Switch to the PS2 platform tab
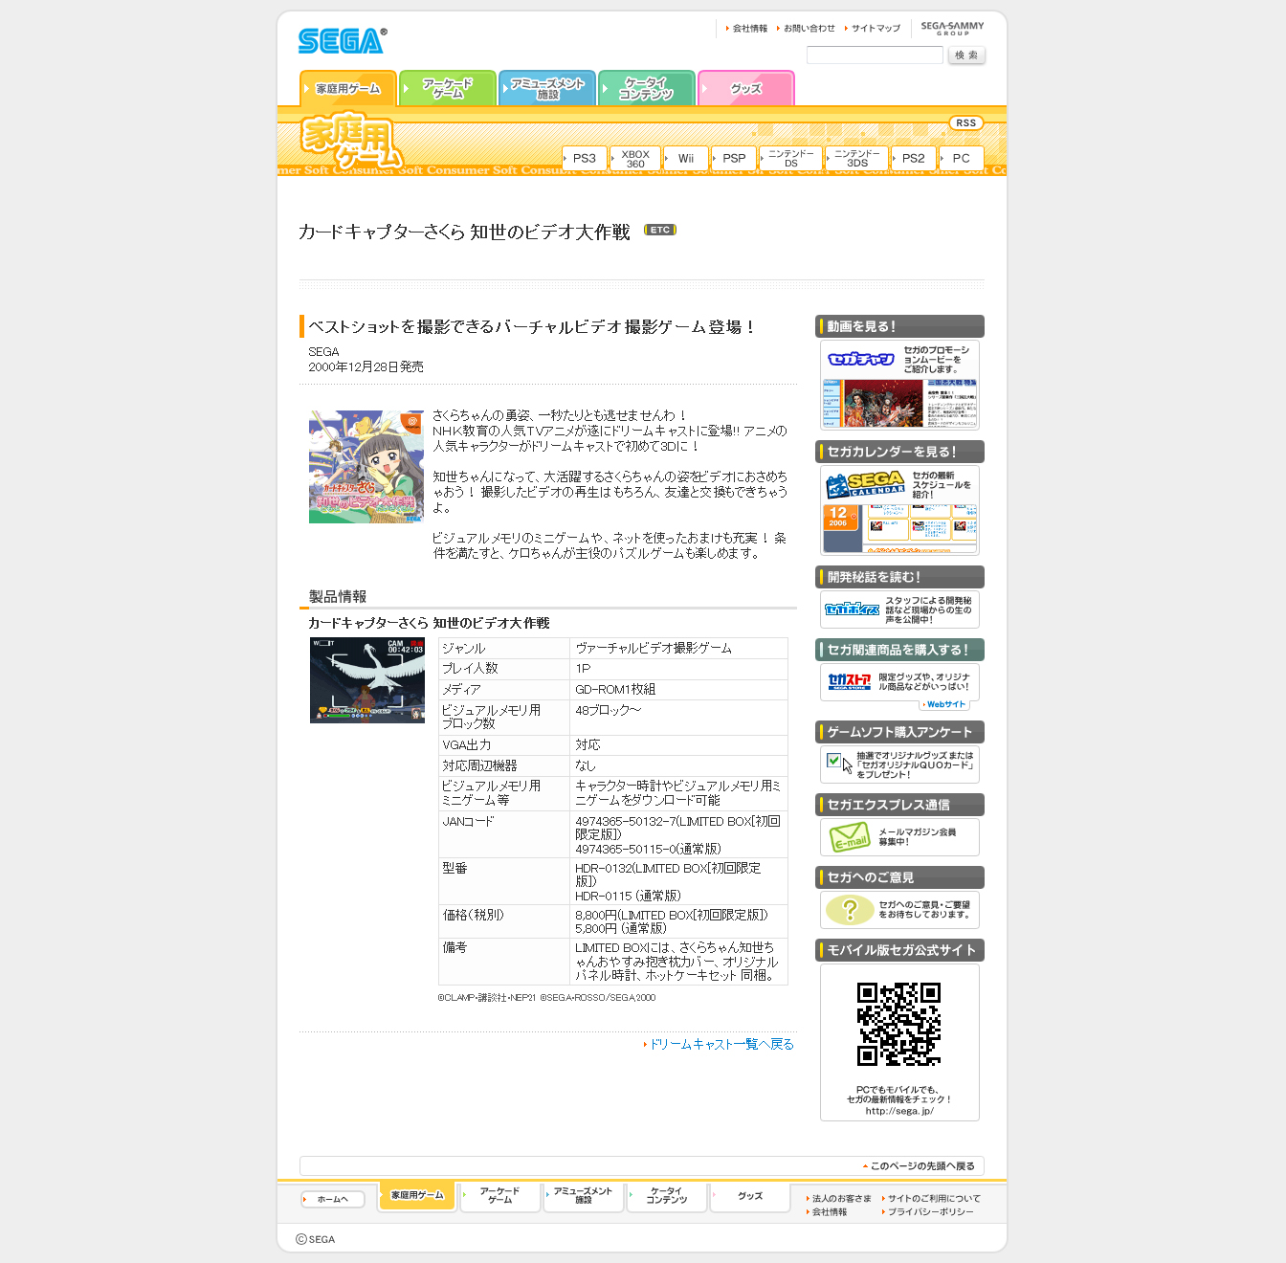The width and height of the screenshot is (1286, 1263). pyautogui.click(x=914, y=158)
